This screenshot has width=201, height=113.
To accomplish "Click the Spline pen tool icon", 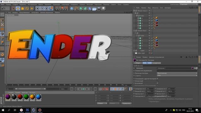I will coord(76,8).
